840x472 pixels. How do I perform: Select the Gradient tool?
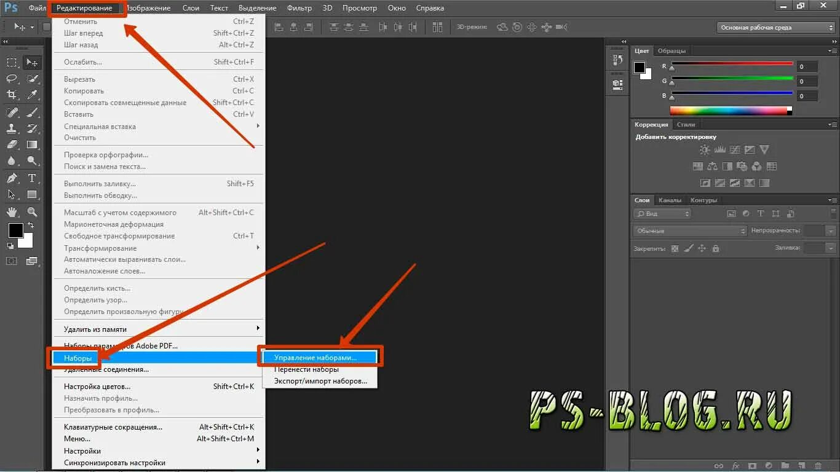pos(32,145)
